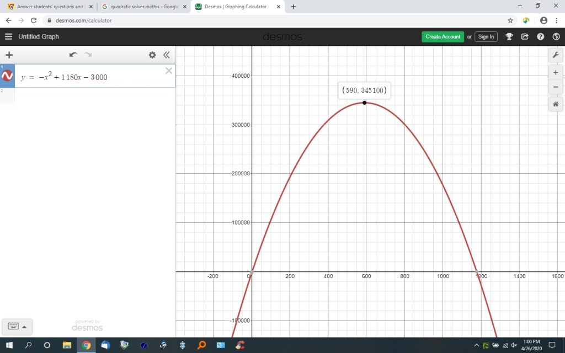The image size is (565, 353).
Task: Click the muted volume tray icon
Action: [514, 345]
